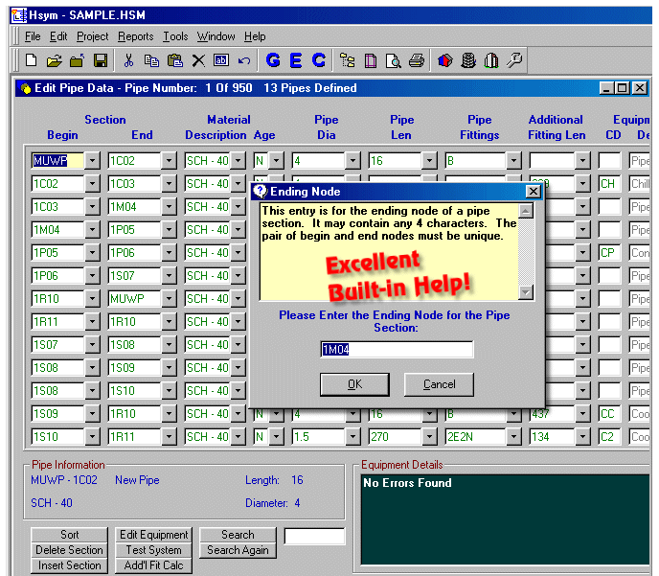Click the Begin field containing 1R10

click(x=58, y=299)
